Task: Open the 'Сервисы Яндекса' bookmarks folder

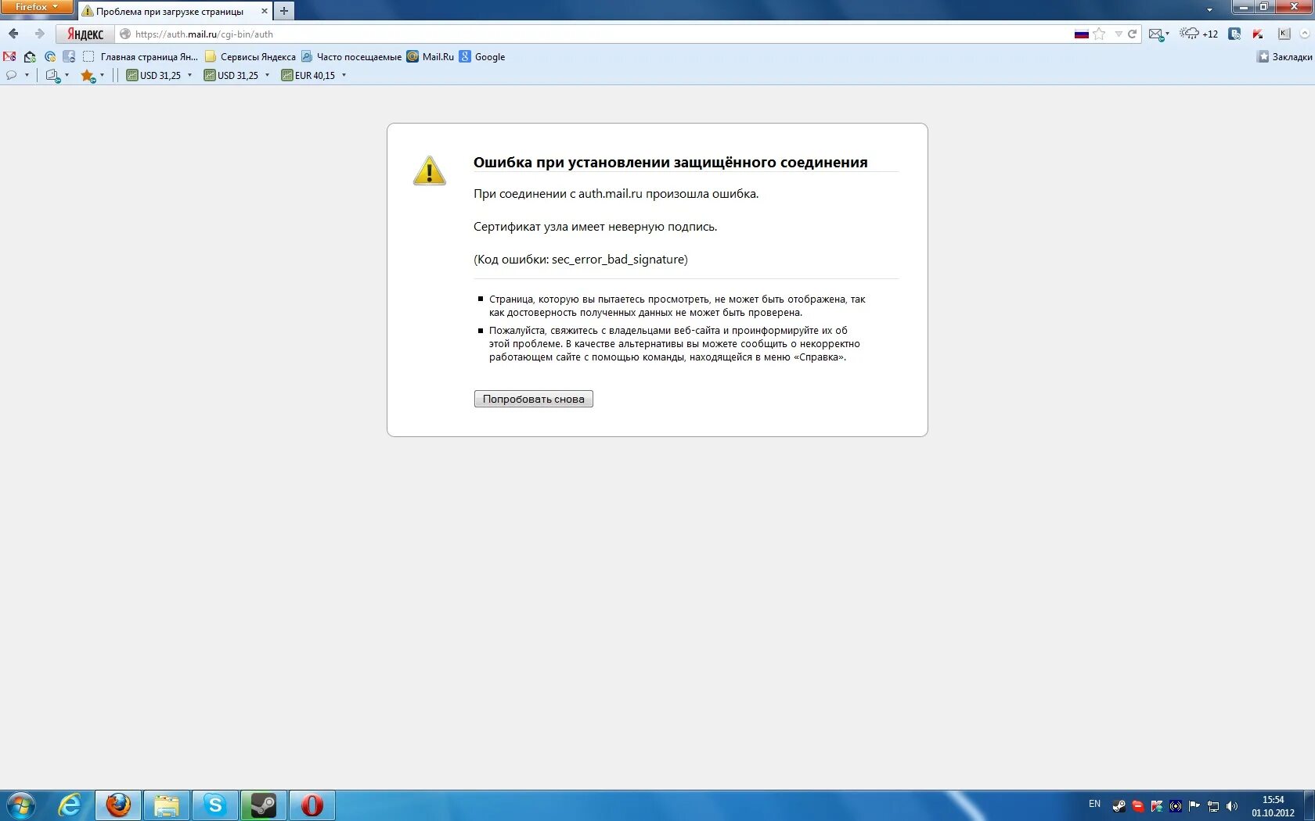Action: (x=250, y=56)
